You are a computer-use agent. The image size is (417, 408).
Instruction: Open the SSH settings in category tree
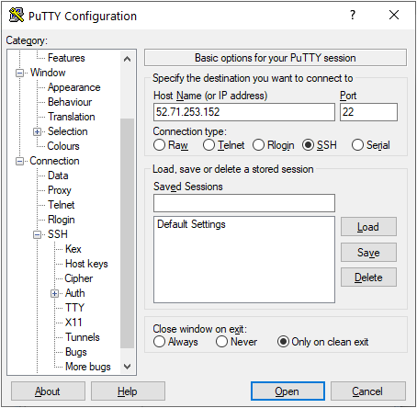click(58, 234)
